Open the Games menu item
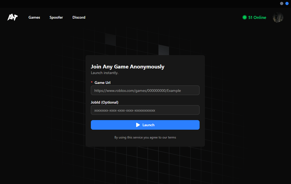The image size is (291, 184). pos(34,17)
